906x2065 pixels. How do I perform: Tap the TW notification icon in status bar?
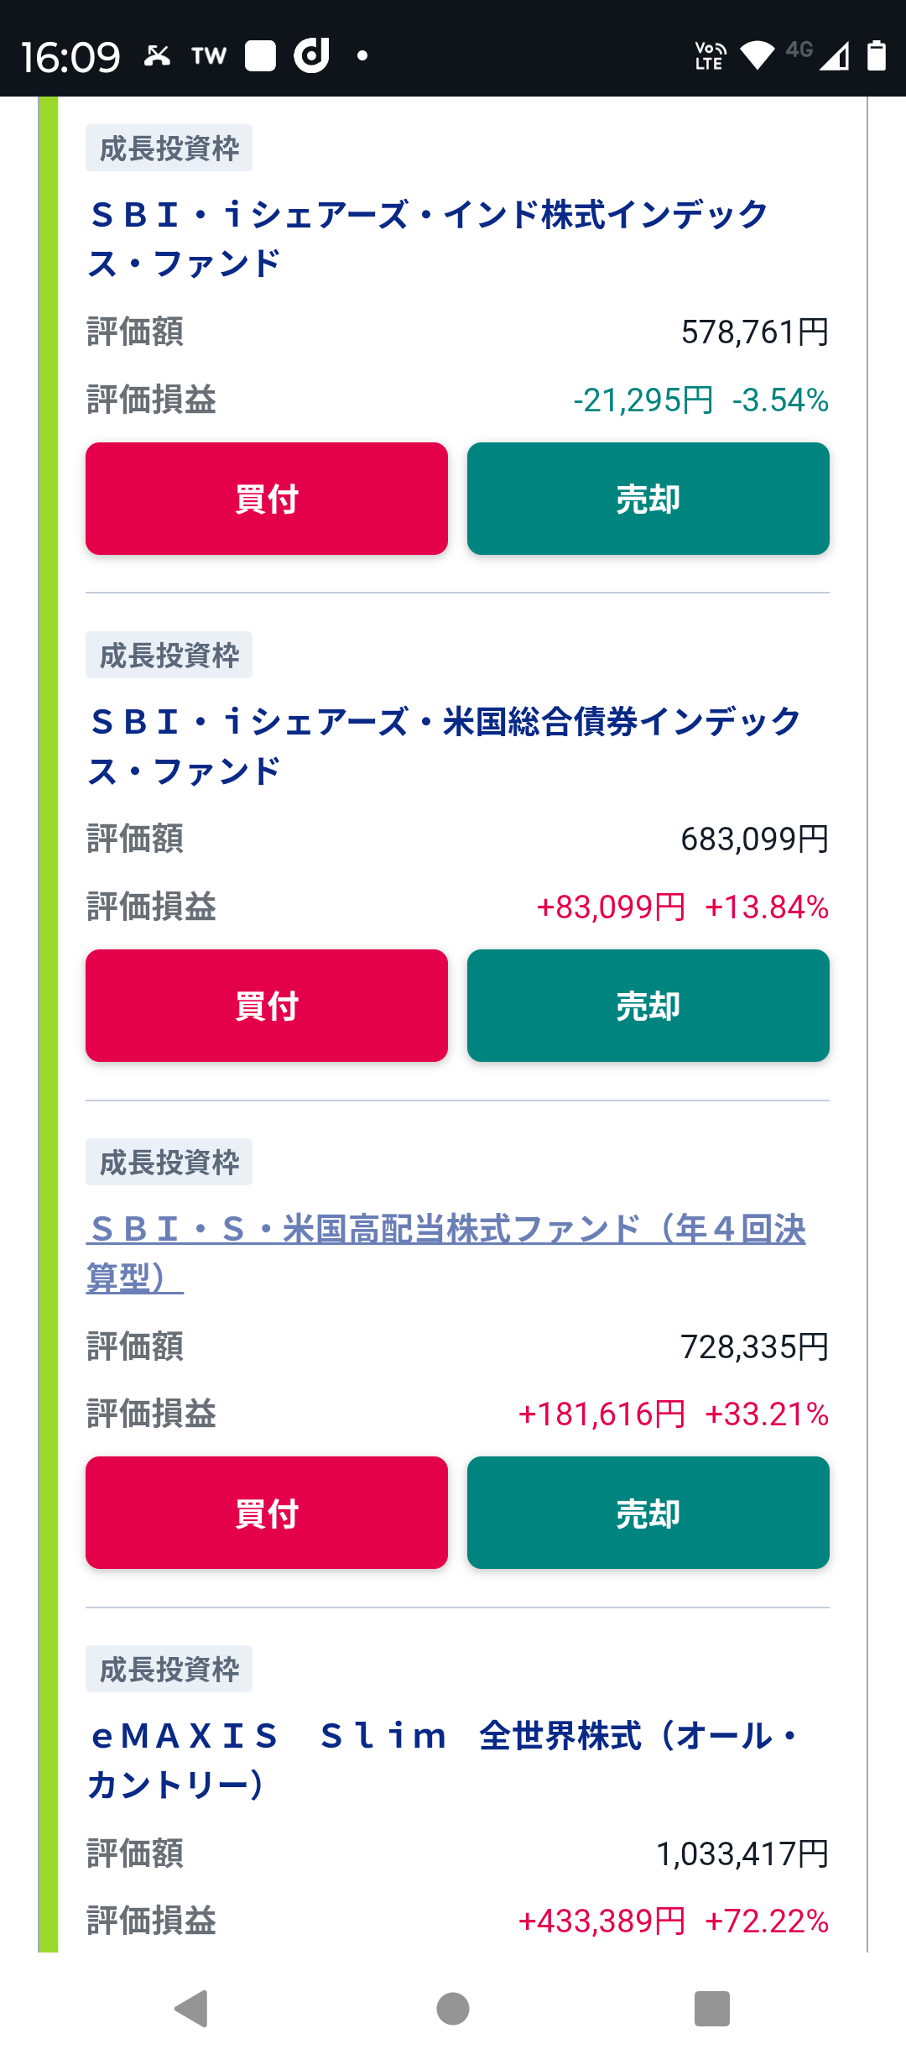tap(209, 56)
